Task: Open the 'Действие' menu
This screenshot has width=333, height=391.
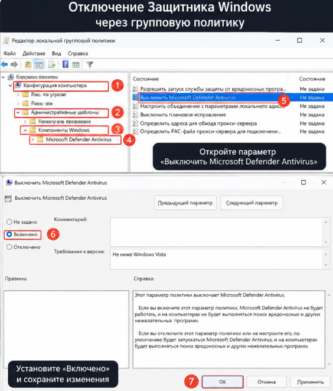Action: pos(34,53)
